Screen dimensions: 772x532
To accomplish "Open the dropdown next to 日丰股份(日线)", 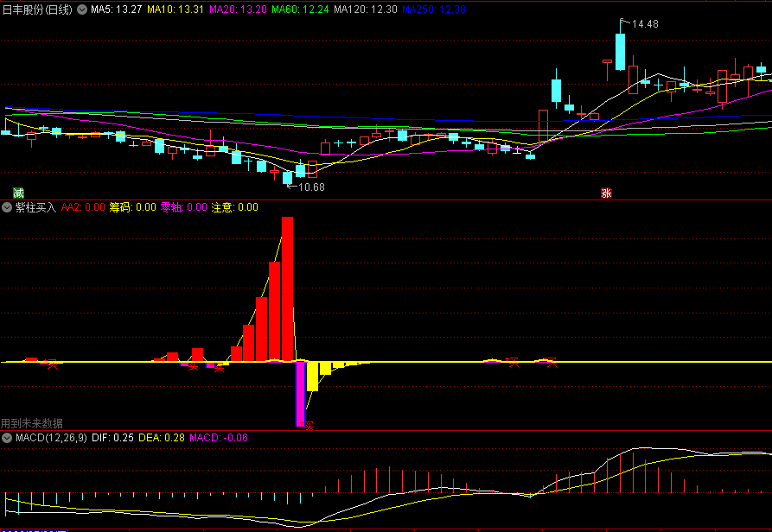I will 82,9.
